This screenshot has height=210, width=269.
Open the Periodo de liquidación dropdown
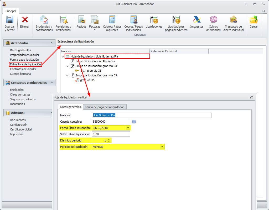(x=162, y=147)
